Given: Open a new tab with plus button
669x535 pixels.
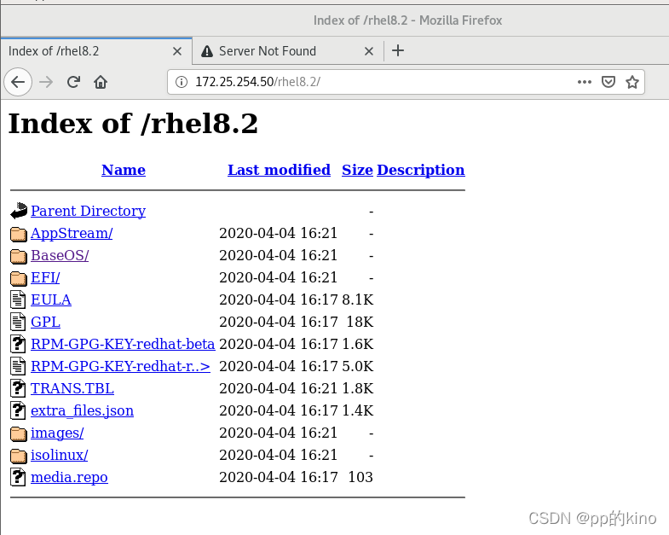Looking at the screenshot, I should click(x=398, y=50).
